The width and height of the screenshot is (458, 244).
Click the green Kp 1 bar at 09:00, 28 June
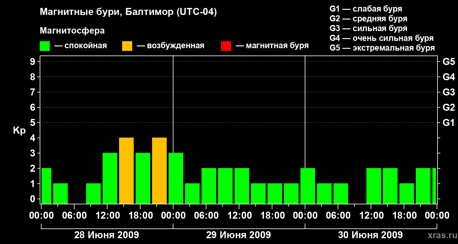click(93, 194)
